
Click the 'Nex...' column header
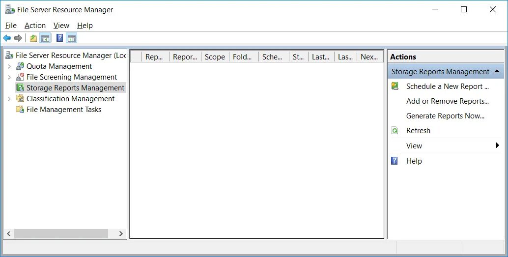coord(370,57)
